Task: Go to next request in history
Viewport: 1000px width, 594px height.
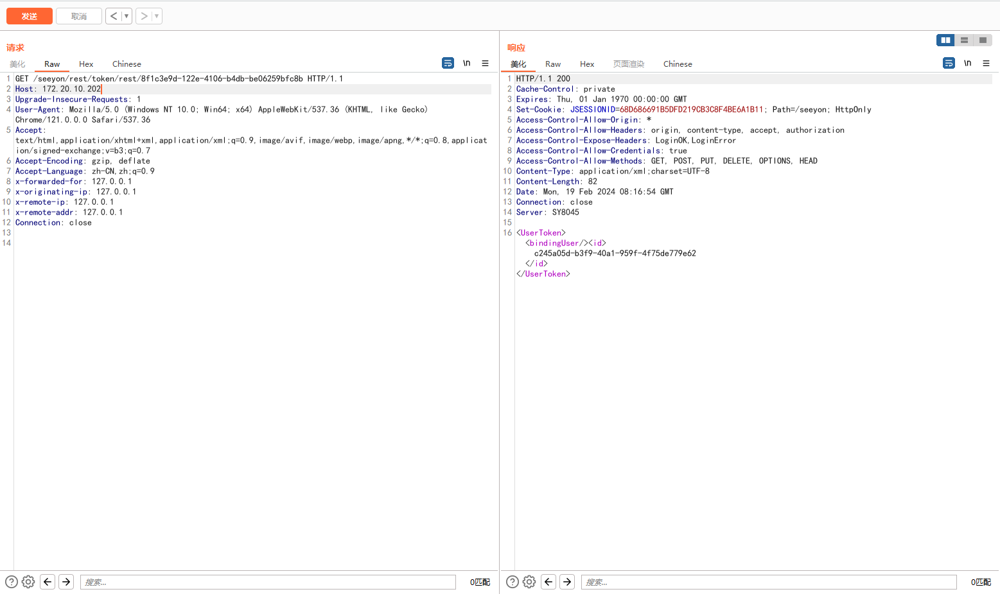Action: [144, 16]
